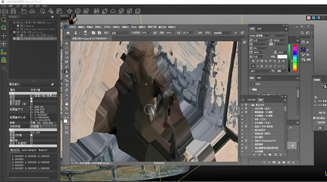Click the map-pin location icon in iReal 3D toolbar

42,11
